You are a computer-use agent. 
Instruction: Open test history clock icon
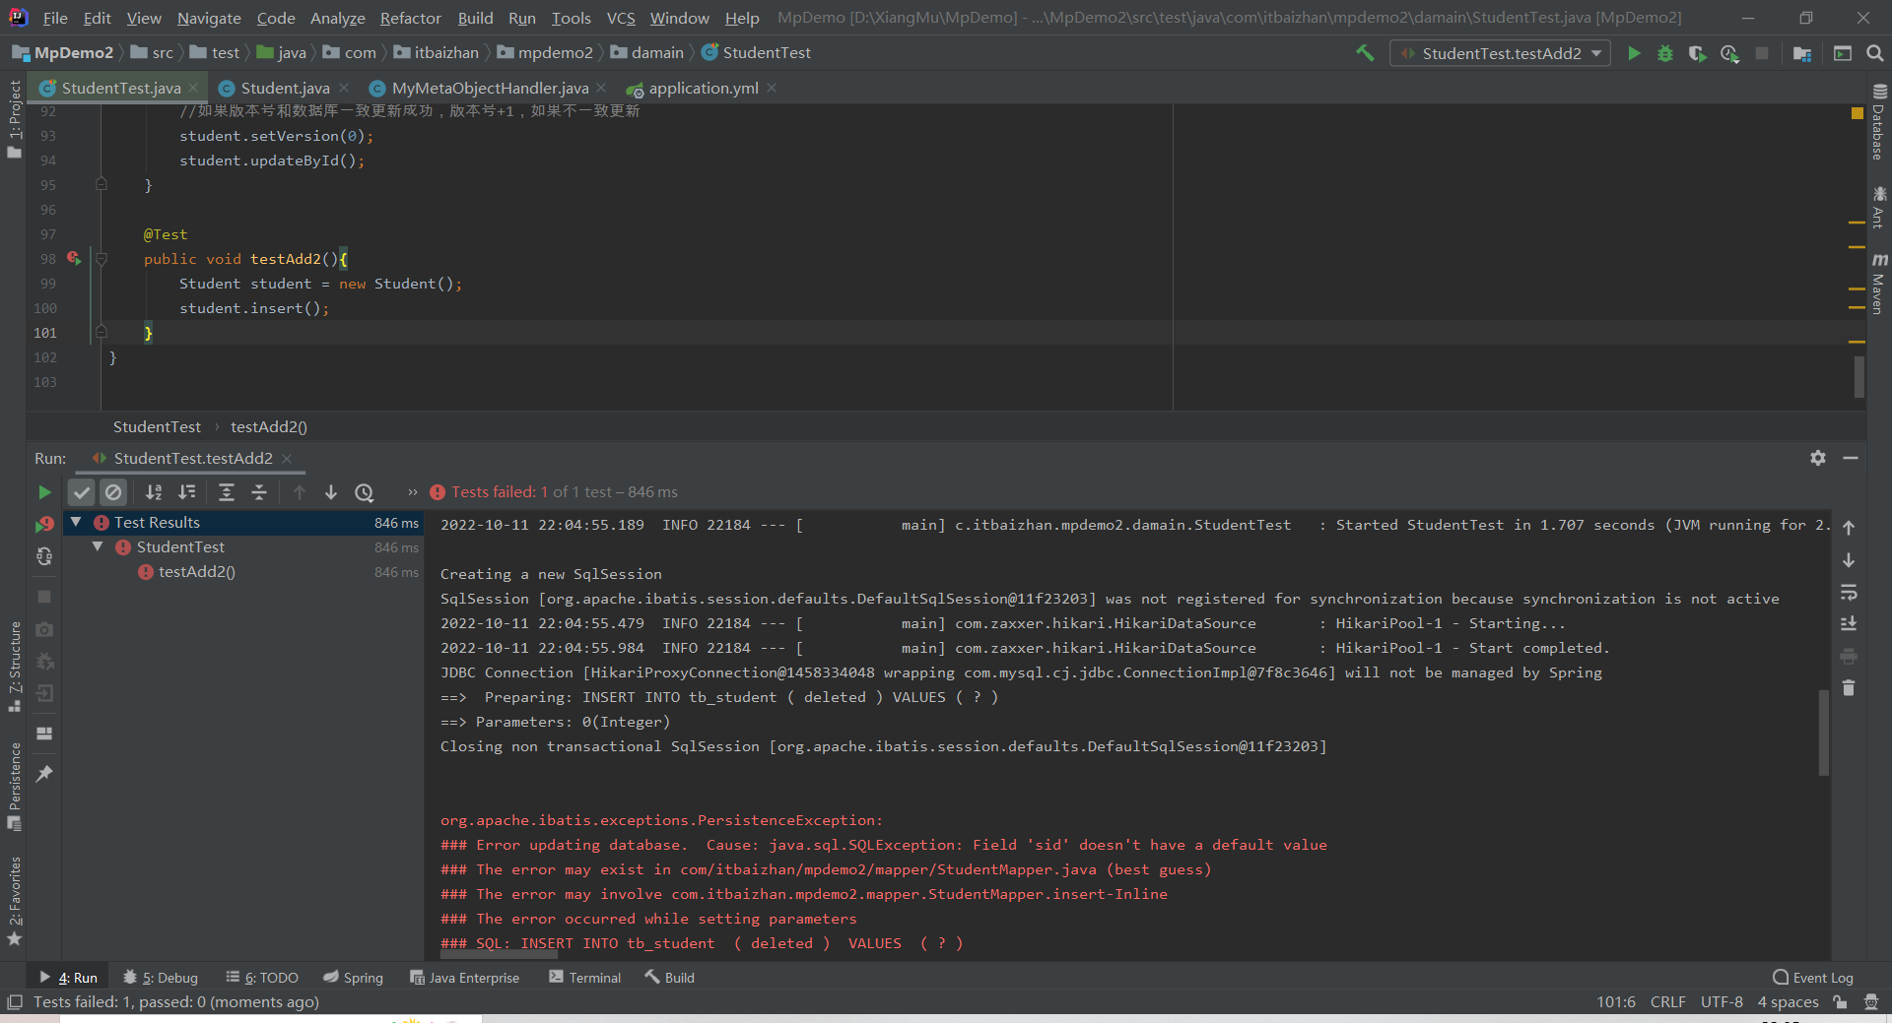pyautogui.click(x=365, y=492)
